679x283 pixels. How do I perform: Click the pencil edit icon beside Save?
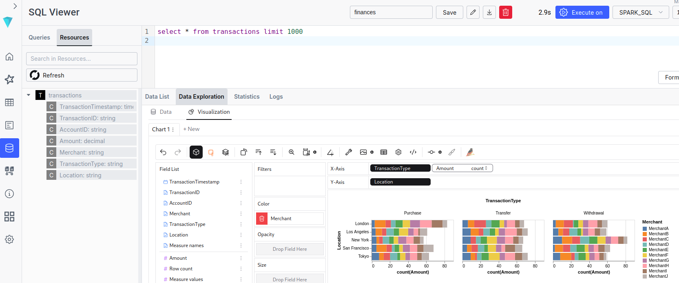473,12
